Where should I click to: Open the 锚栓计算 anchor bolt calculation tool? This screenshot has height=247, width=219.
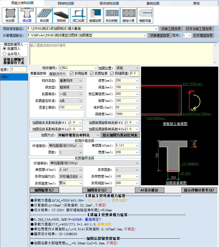click(x=128, y=15)
